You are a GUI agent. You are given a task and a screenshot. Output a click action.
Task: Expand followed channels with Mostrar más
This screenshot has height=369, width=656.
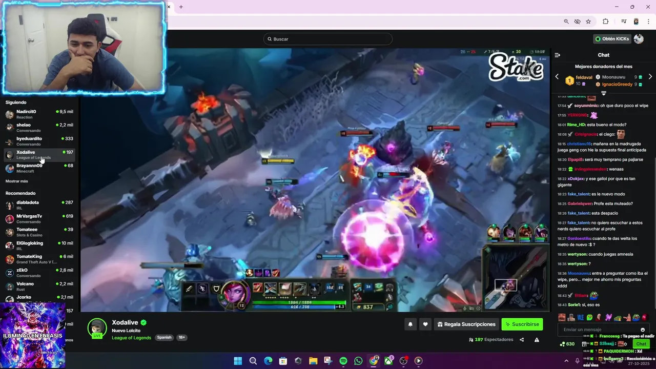(x=17, y=181)
